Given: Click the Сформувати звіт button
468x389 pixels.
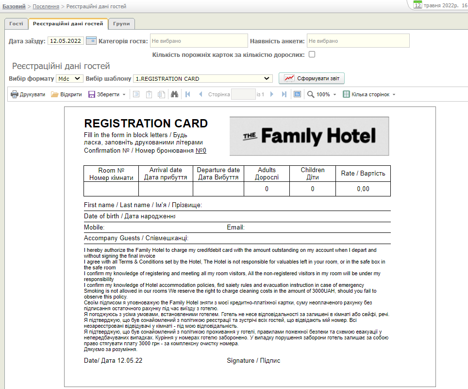Looking at the screenshot, I should pos(311,78).
